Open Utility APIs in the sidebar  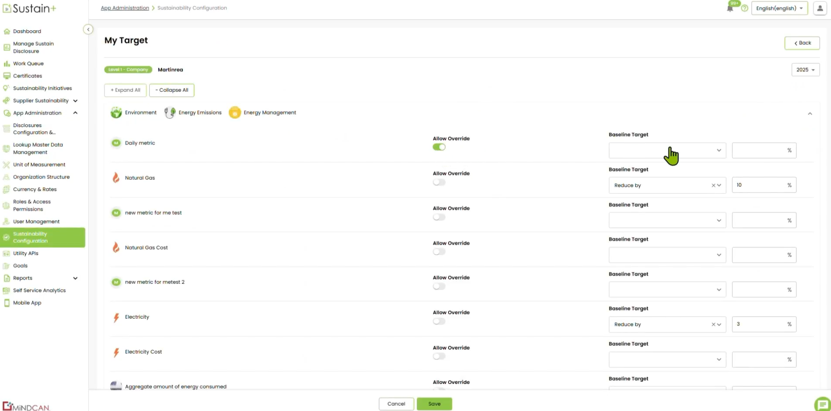pos(26,253)
